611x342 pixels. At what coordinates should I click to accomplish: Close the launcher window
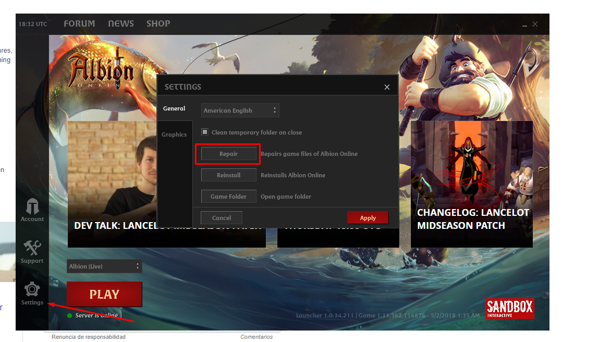[535, 24]
